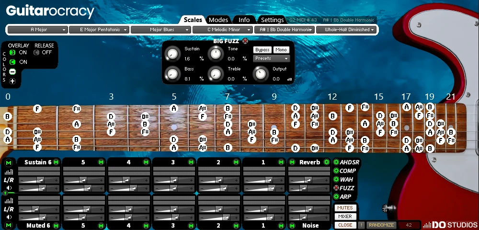
Task: Click the sustain row L/R pan label
Action: (x=9, y=180)
